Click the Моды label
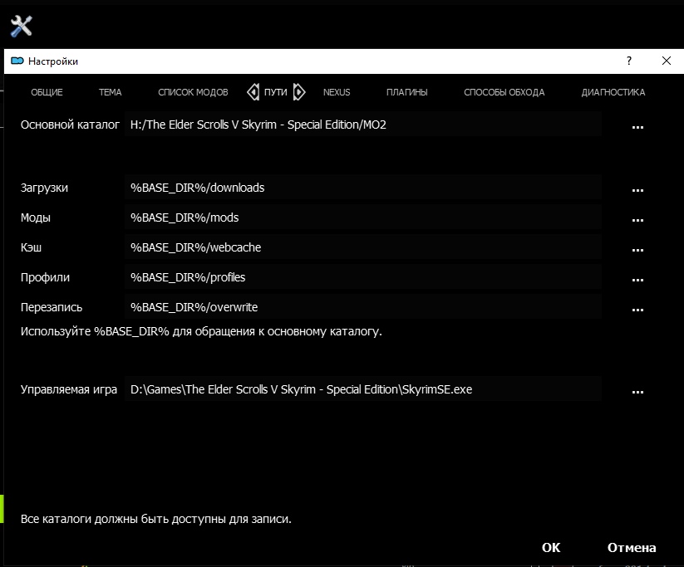This screenshot has height=567, width=684. 36,218
